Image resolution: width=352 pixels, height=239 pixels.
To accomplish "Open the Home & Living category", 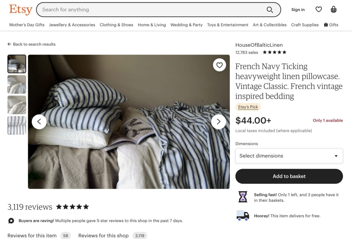I will pos(152,25).
